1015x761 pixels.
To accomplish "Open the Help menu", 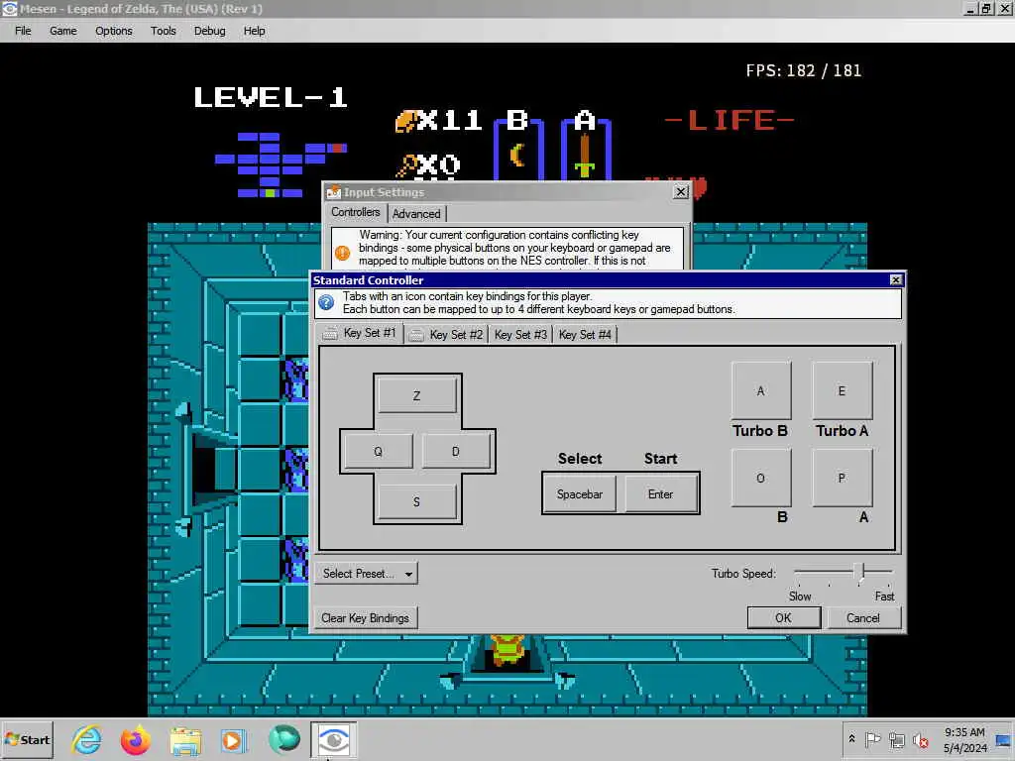I will 254,31.
